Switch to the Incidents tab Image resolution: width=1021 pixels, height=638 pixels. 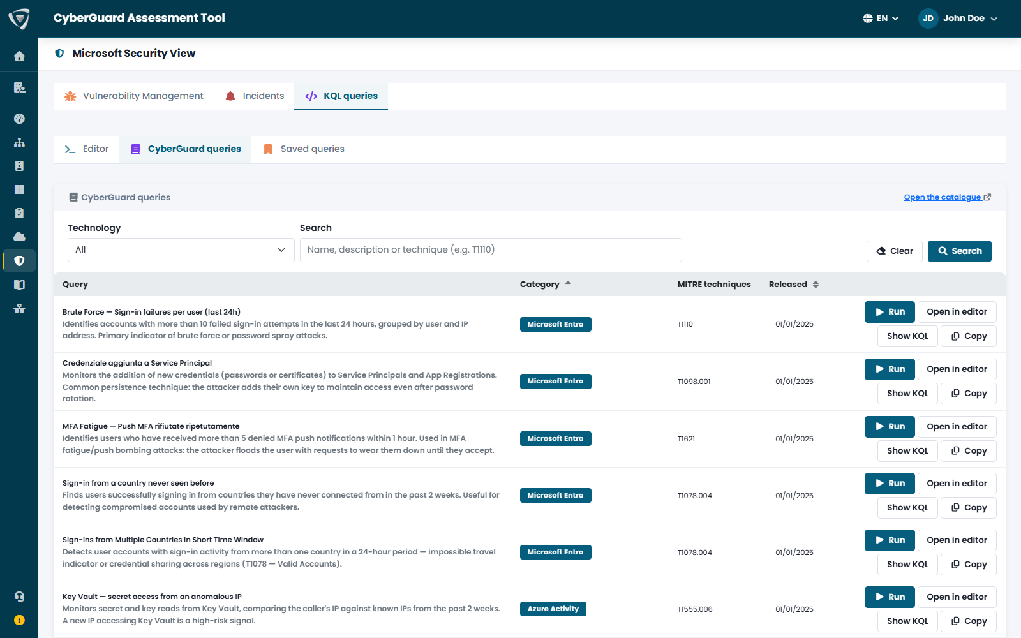[255, 96]
